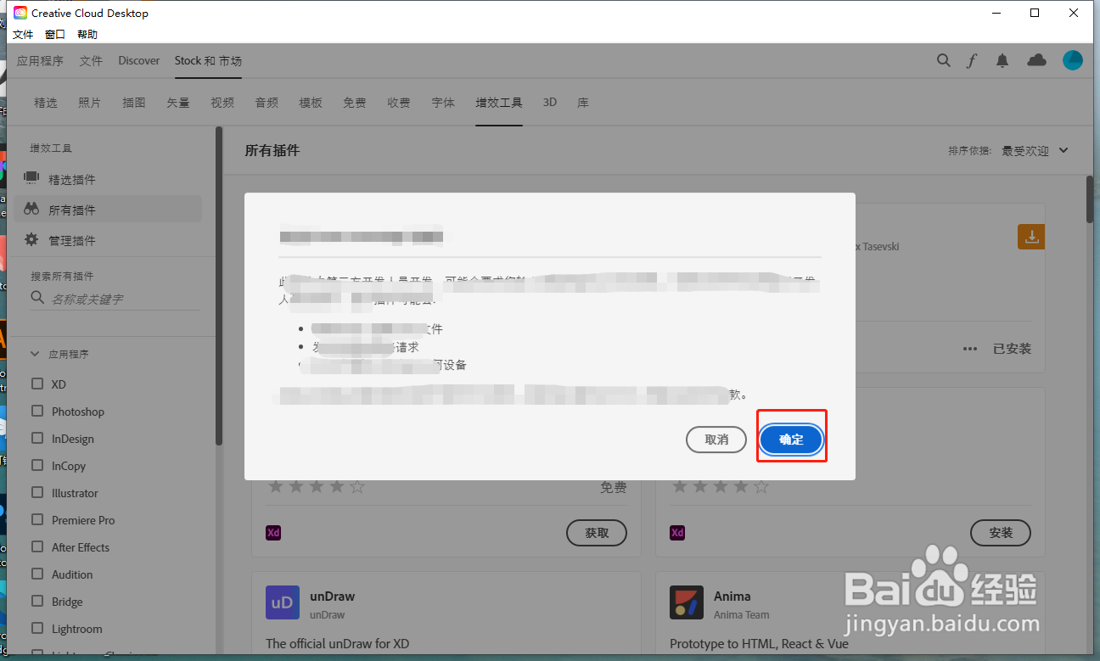The width and height of the screenshot is (1100, 661).
Task: Check the Bridge application filter
Action: pos(37,601)
